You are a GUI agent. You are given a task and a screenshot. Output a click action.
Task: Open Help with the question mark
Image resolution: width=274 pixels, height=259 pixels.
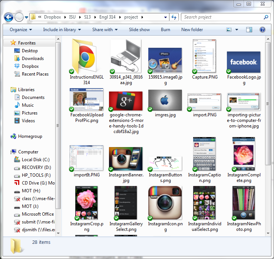point(262,30)
